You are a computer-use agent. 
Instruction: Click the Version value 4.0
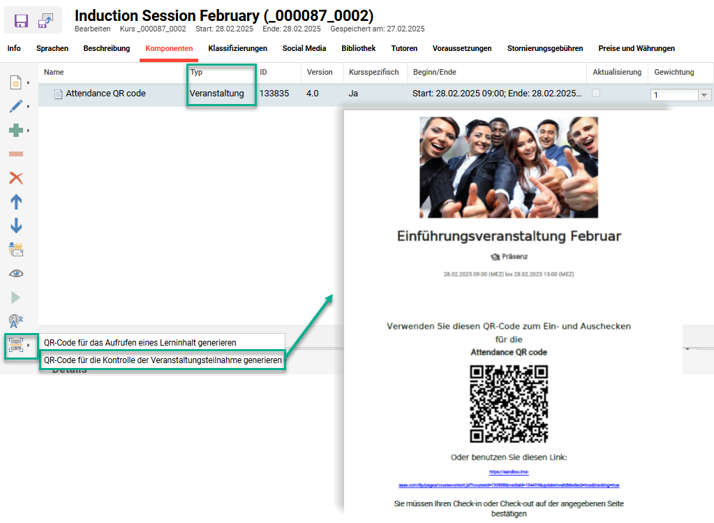pyautogui.click(x=313, y=94)
